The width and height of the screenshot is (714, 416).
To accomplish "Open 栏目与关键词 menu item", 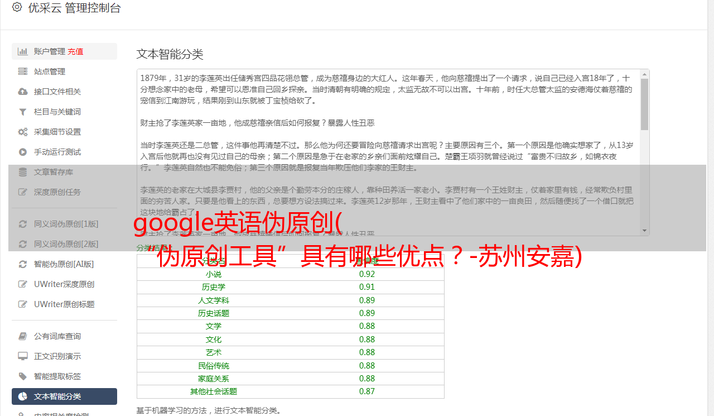I will pos(64,112).
